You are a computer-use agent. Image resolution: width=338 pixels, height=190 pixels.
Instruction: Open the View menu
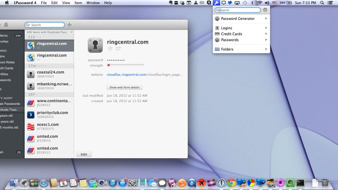click(x=66, y=3)
